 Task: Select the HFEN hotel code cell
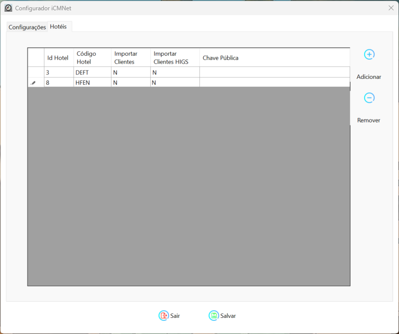pyautogui.click(x=92, y=83)
